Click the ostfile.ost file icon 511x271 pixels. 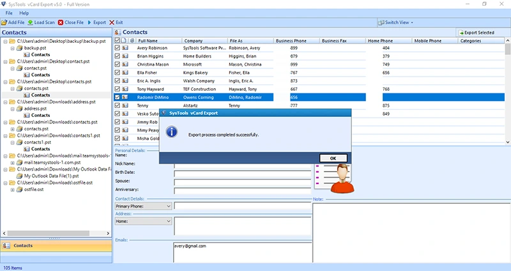[x=20, y=189]
